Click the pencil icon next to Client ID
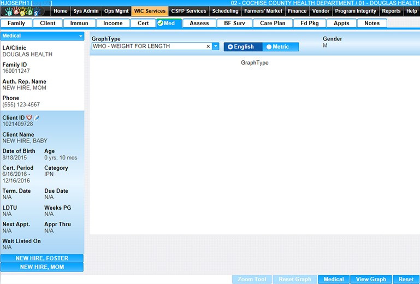 [x=37, y=117]
